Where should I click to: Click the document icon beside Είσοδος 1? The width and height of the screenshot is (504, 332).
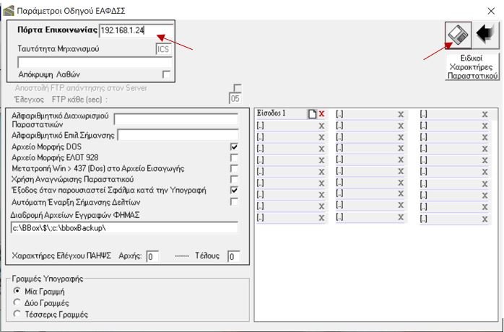(312, 114)
